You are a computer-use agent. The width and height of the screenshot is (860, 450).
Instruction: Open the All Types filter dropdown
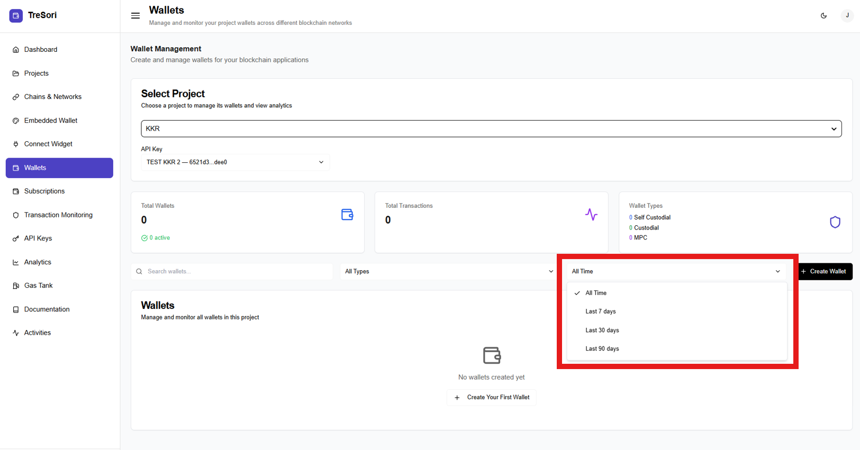point(448,272)
